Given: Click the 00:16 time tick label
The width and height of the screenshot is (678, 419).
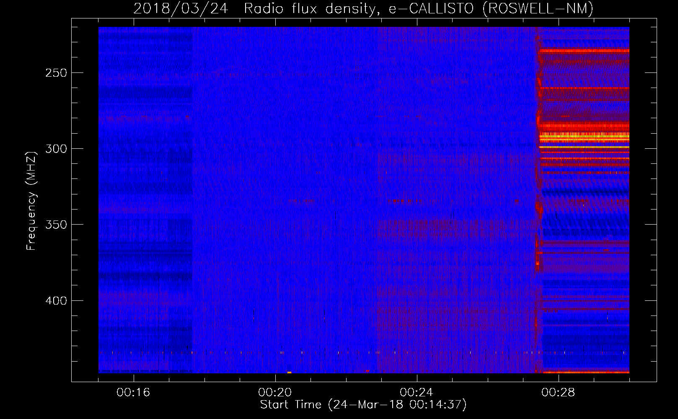Looking at the screenshot, I should [x=133, y=392].
